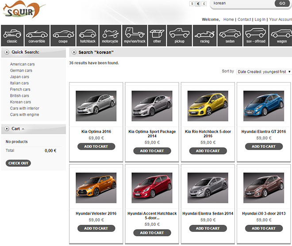Add Hyundai i30 3-door 2013 to cart
The height and width of the screenshot is (246, 292).
tap(264, 228)
